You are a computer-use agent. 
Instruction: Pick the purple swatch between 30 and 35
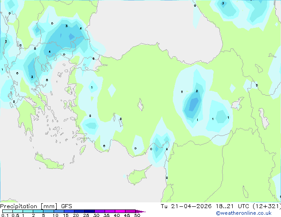(100, 211)
